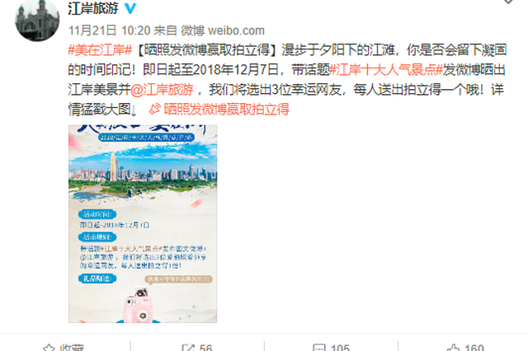Open the 江岸旅游 profile avatar

point(37,20)
